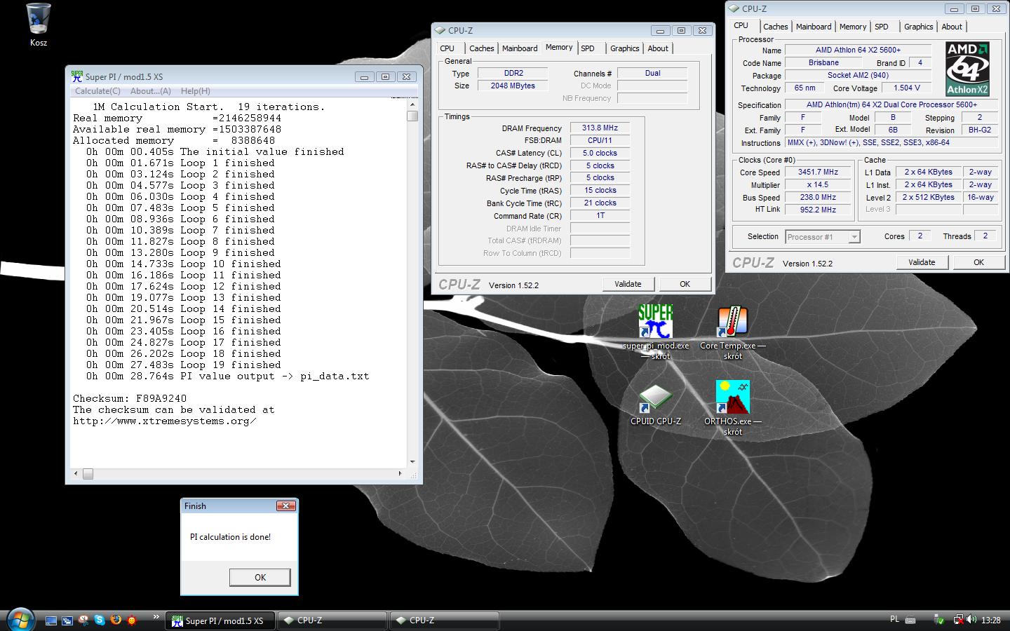Click the PL keyboard language indicator

[894, 620]
